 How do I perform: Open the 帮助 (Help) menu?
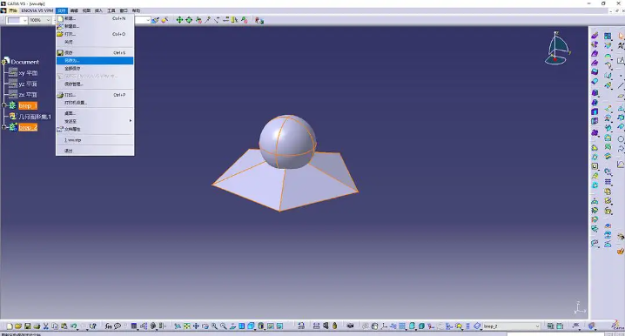(136, 10)
